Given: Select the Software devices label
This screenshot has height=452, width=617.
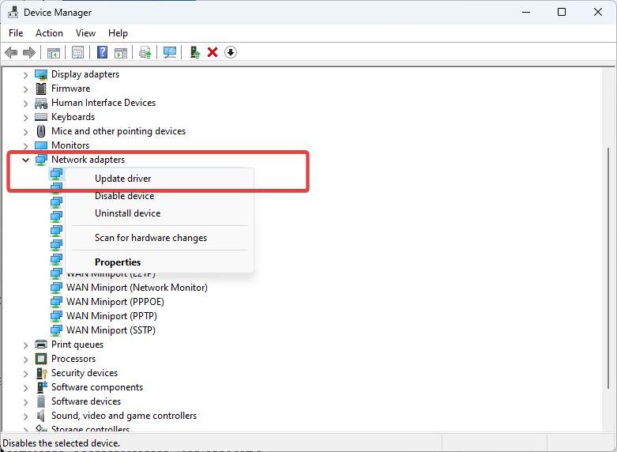Looking at the screenshot, I should pyautogui.click(x=86, y=401).
